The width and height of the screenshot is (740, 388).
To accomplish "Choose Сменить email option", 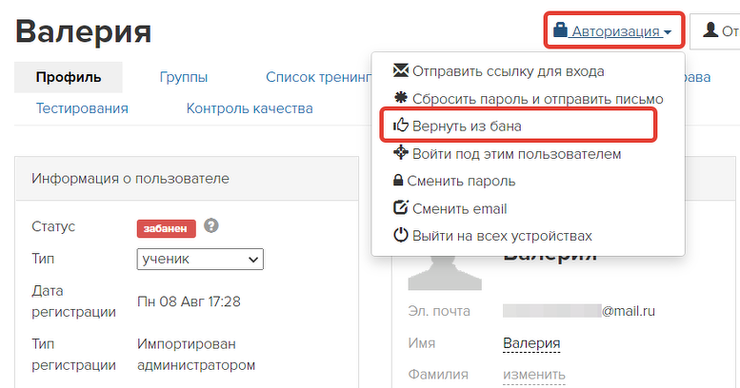I will [x=459, y=208].
